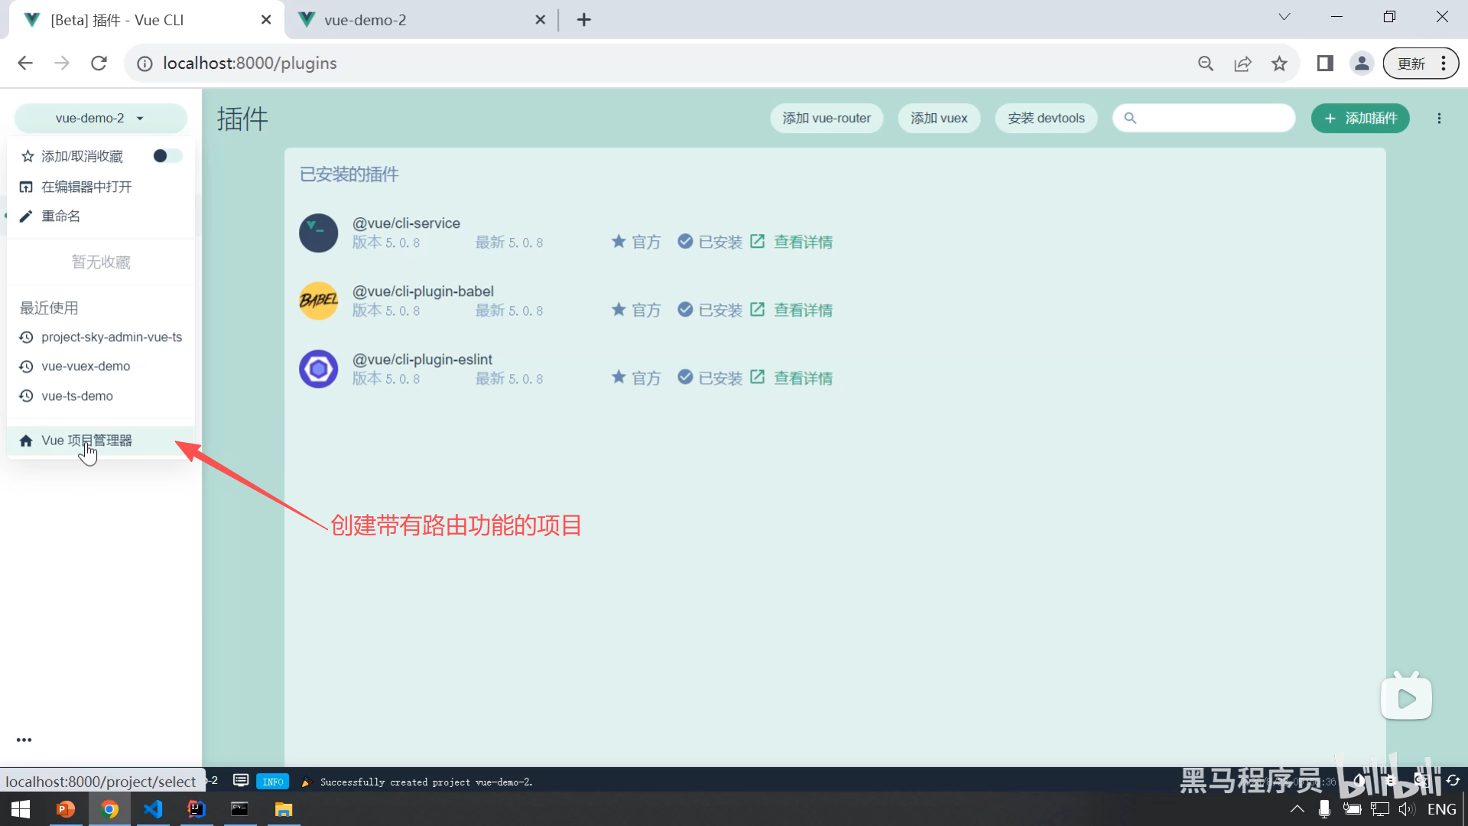Click the cli-service plugin avatar icon
Viewport: 1468px width, 826px height.
[318, 233]
